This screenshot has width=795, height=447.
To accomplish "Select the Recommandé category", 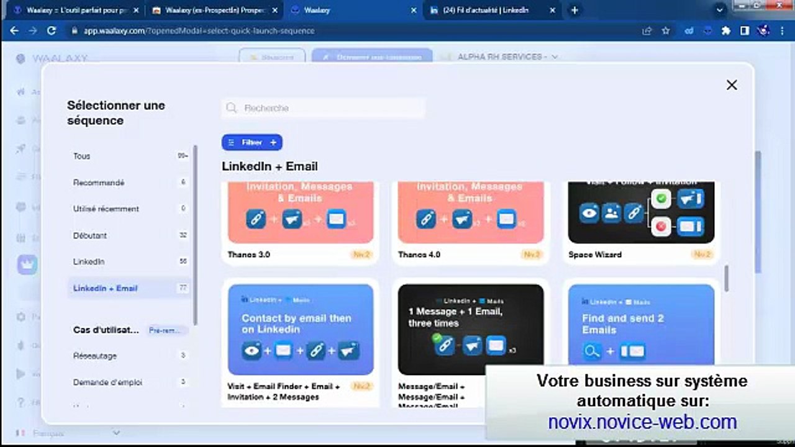I will click(99, 183).
